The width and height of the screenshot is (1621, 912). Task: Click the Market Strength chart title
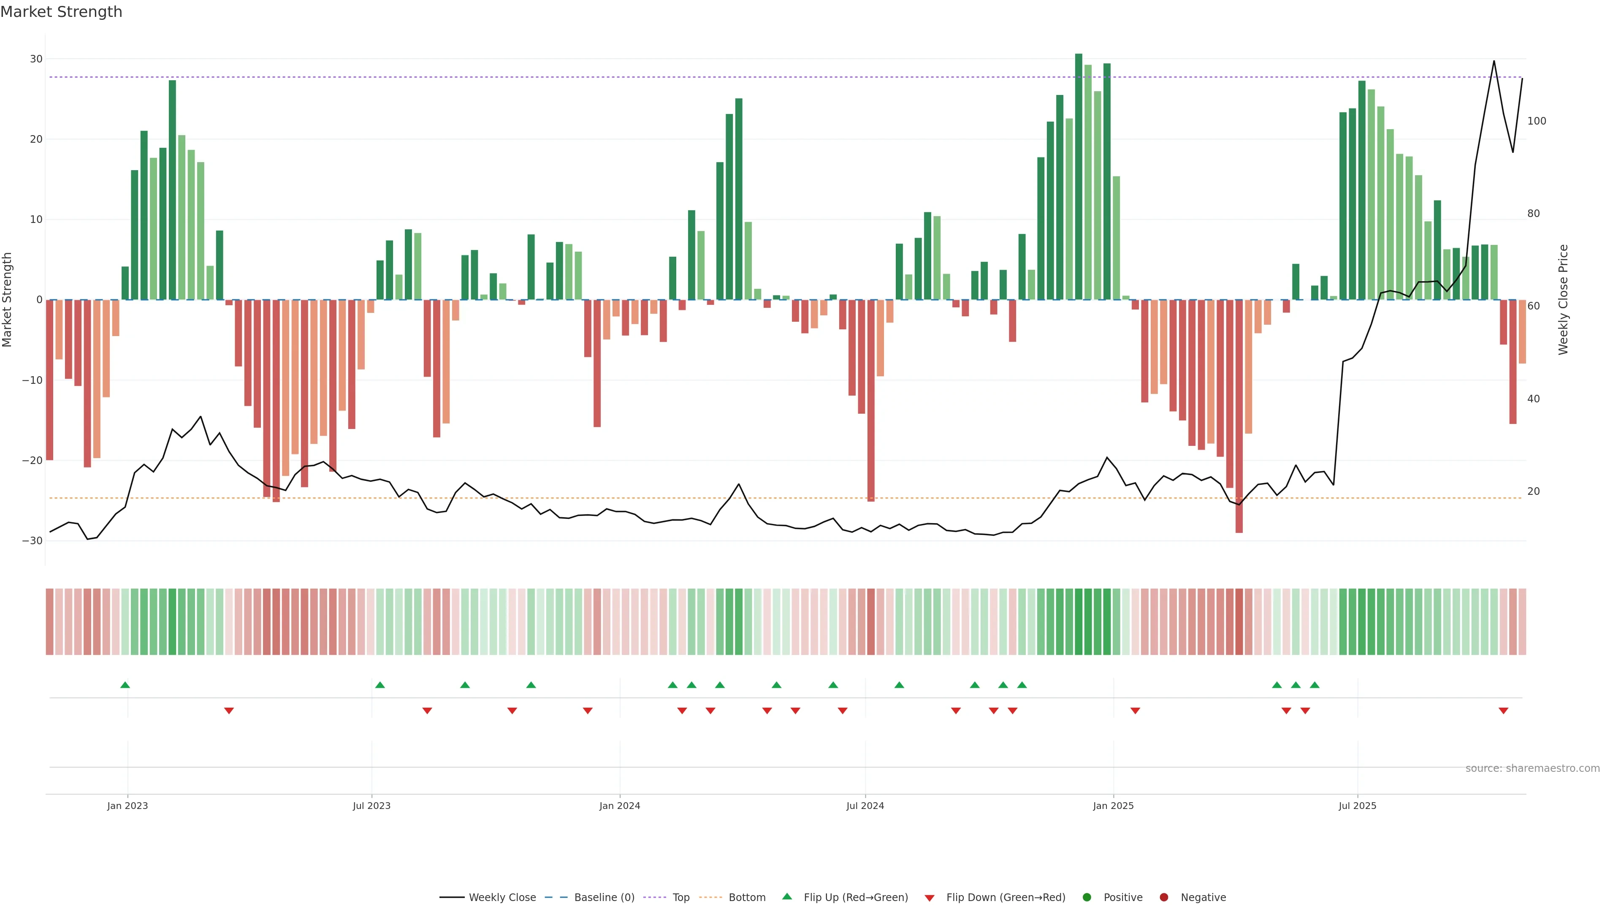point(61,12)
